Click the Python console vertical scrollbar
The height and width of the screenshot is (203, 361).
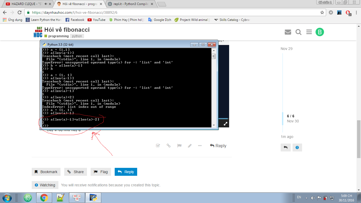(214, 87)
